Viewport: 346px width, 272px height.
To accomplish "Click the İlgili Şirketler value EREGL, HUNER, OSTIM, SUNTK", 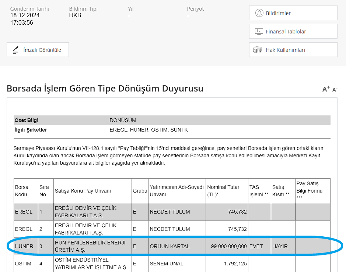I will 149,130.
